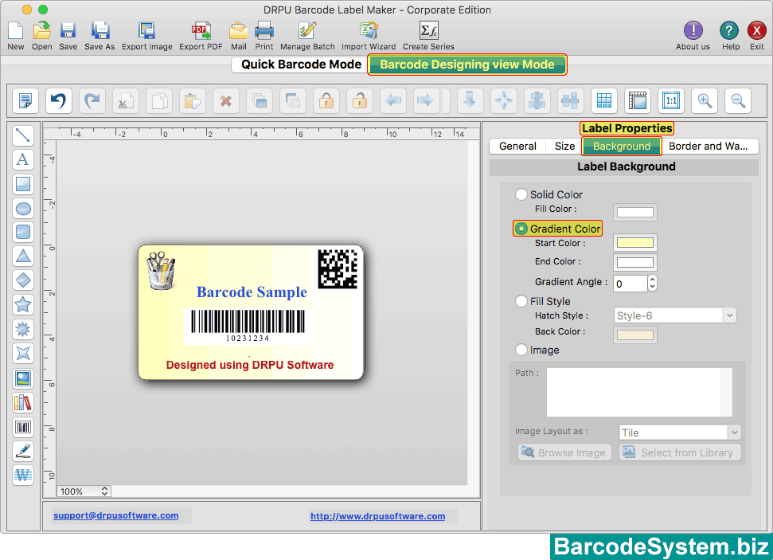Select the Image background option
This screenshot has width=773, height=560.
point(521,350)
